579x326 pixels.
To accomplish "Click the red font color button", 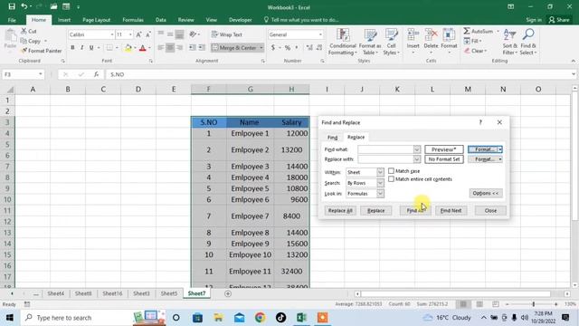I will click(x=143, y=48).
